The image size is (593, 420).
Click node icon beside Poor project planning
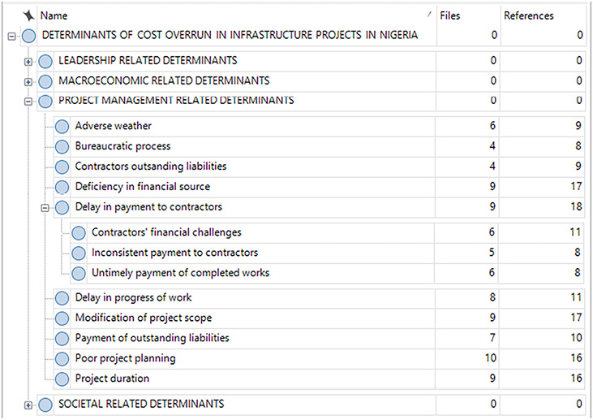[62, 358]
